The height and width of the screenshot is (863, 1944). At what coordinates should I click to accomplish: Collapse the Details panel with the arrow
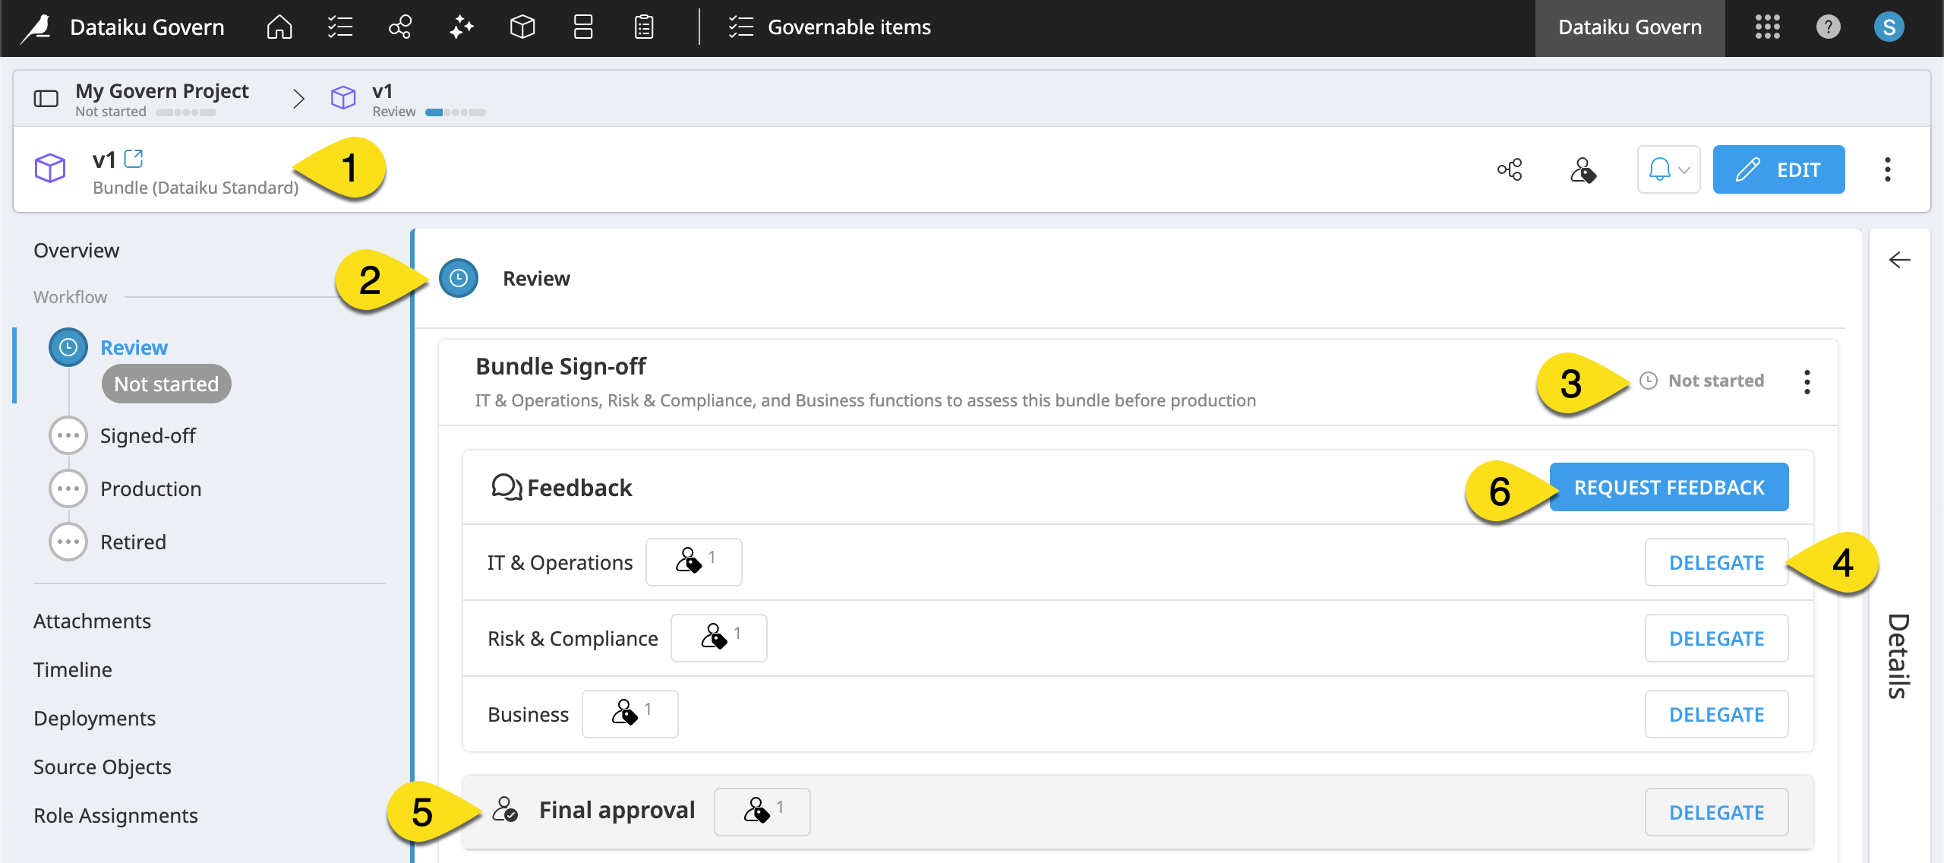(x=1900, y=260)
